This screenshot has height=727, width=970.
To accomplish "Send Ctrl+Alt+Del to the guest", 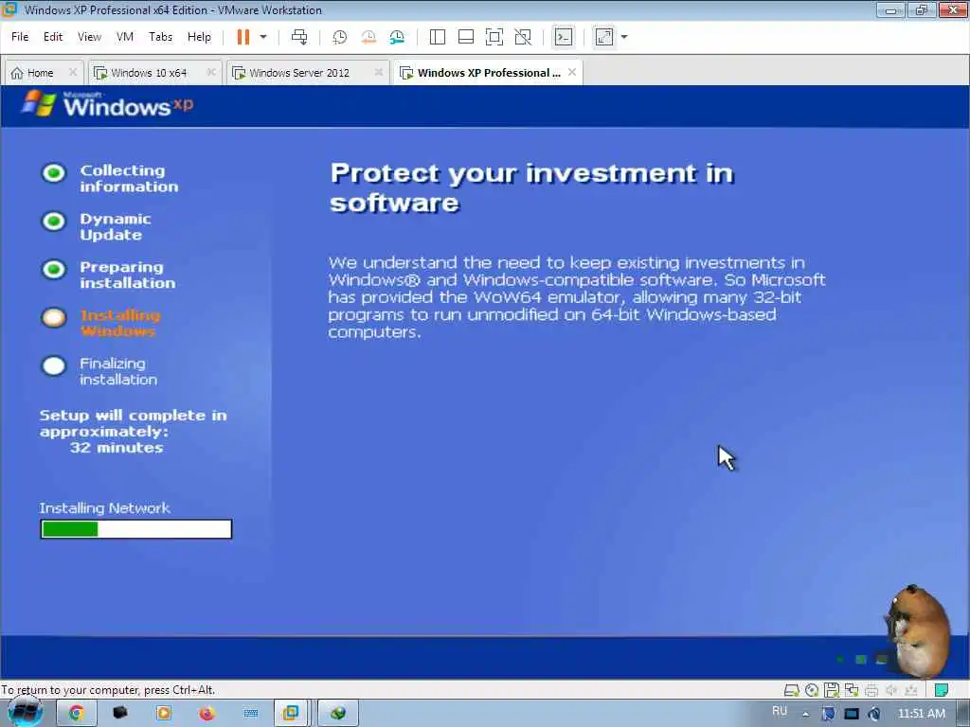I will pos(299,37).
